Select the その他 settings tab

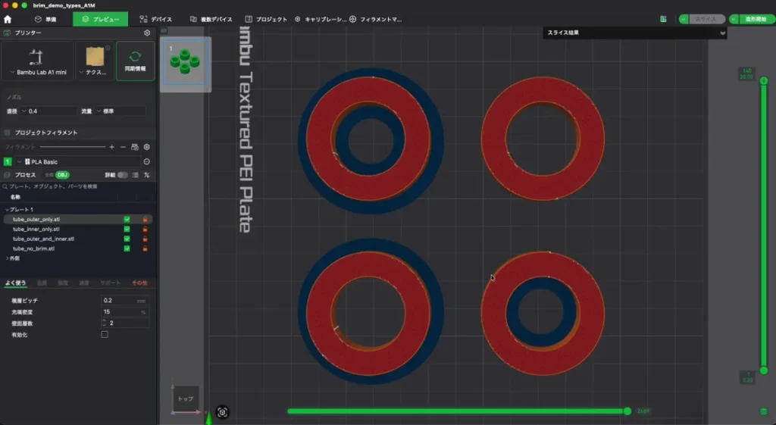(x=139, y=283)
